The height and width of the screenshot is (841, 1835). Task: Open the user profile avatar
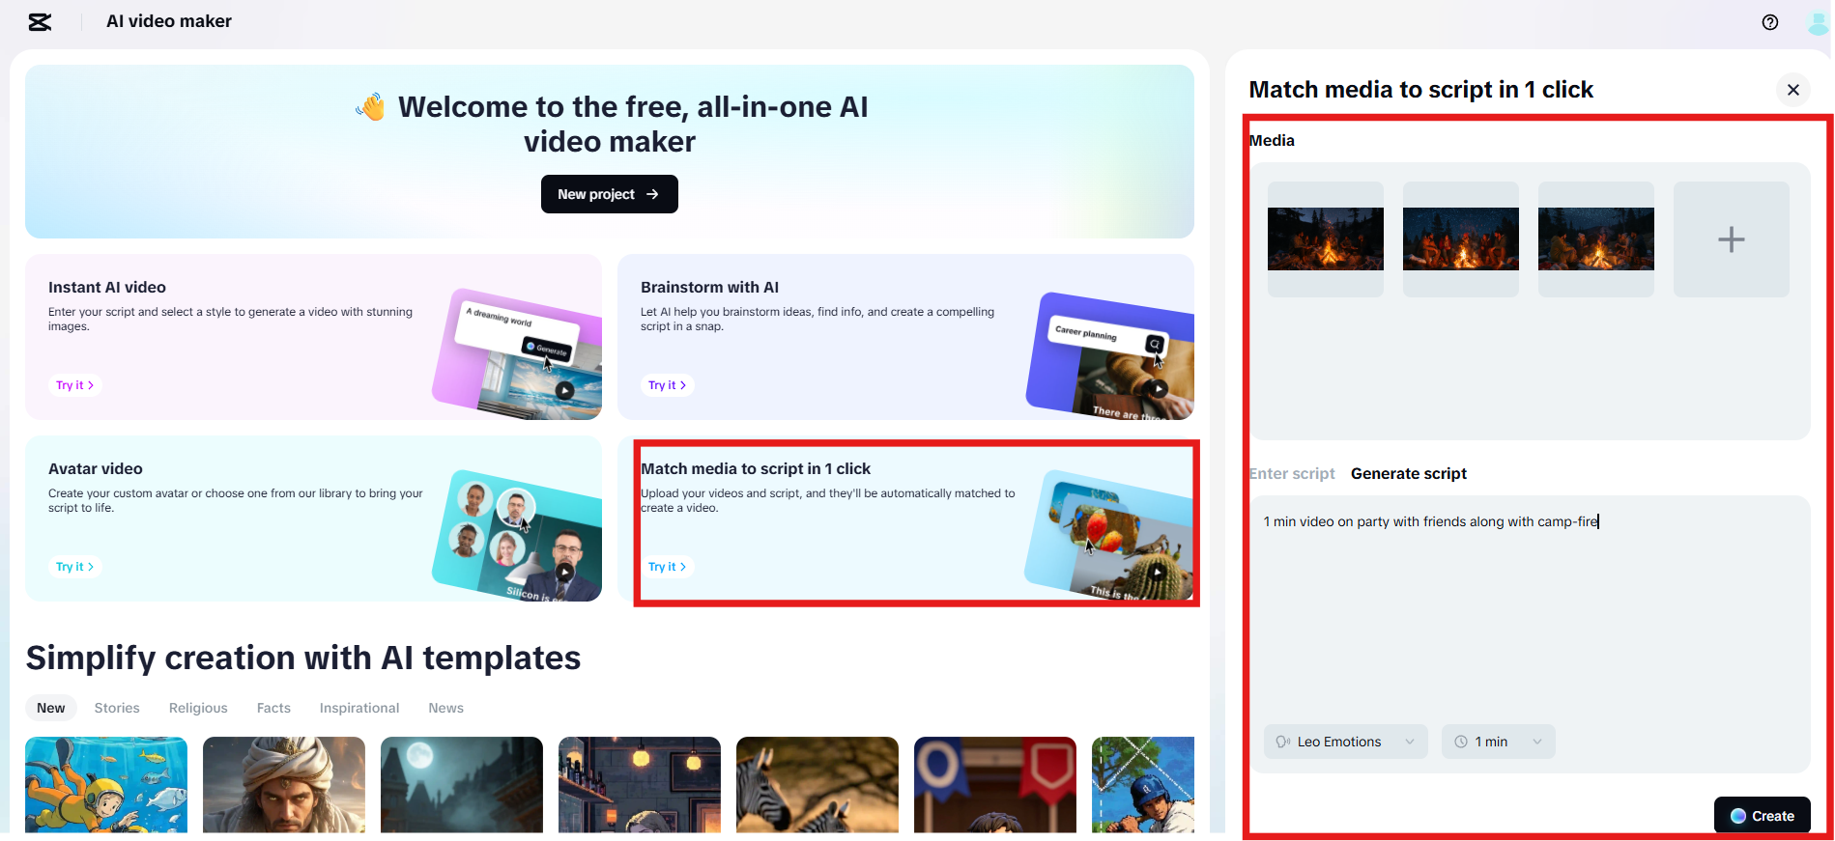pos(1819,22)
